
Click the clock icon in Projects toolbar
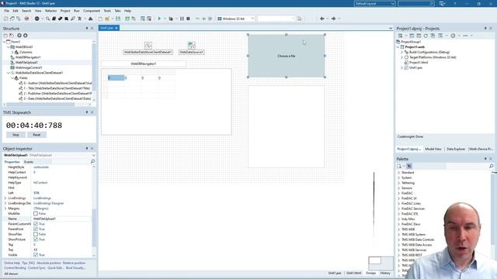coord(453,36)
